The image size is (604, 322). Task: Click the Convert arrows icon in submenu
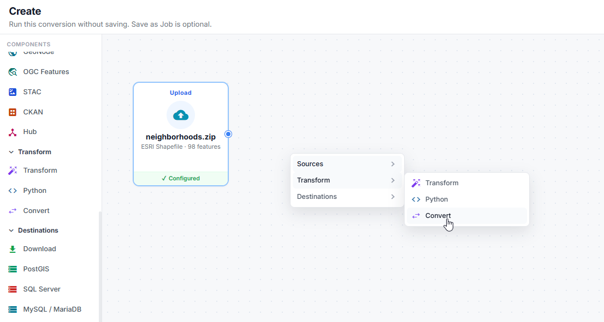pos(416,216)
